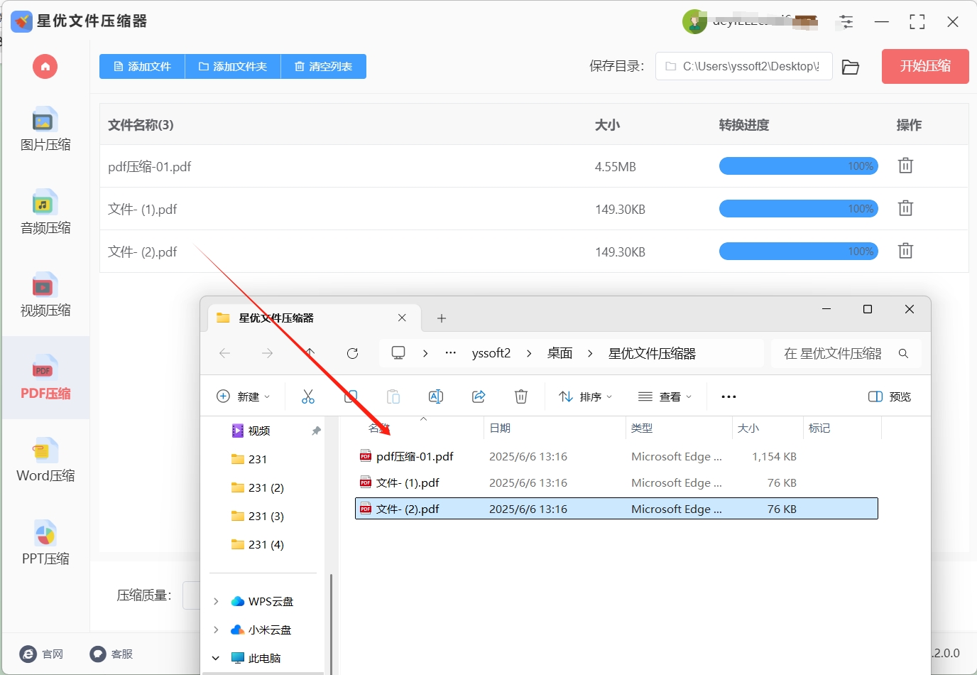The width and height of the screenshot is (977, 675).
Task: Delete 文件- (2).pdf with its trash icon
Action: [905, 251]
